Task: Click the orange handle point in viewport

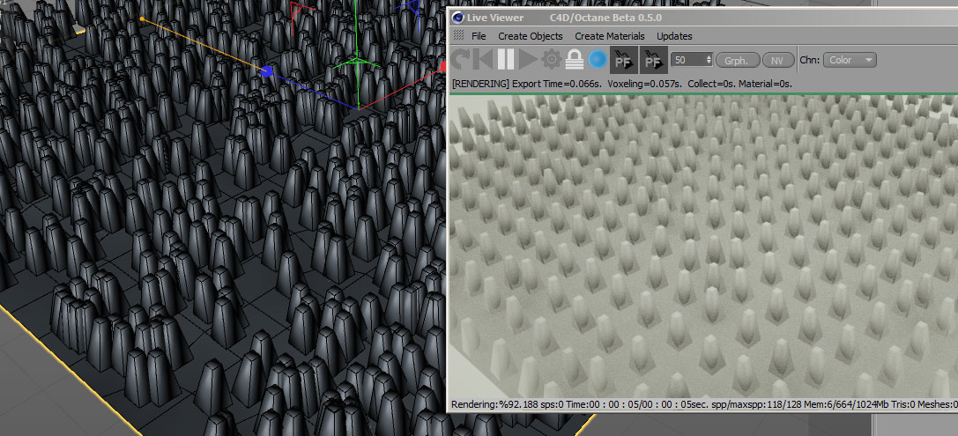Action: 142,18
